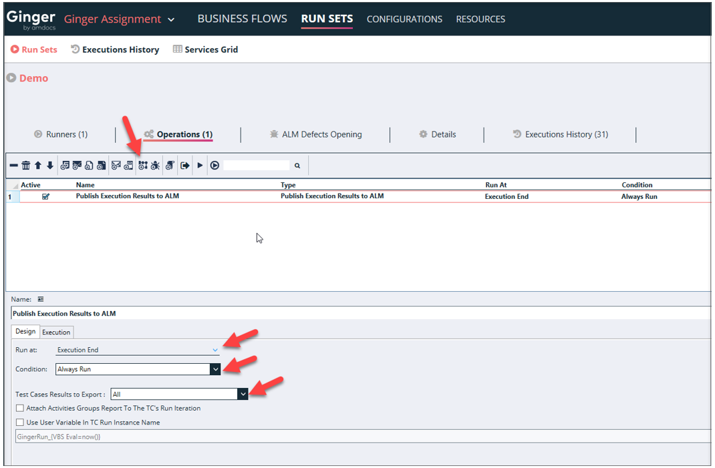Image resolution: width=715 pixels, height=468 pixels.
Task: Click the trash delete icon in operations toolbar
Action: pos(25,166)
